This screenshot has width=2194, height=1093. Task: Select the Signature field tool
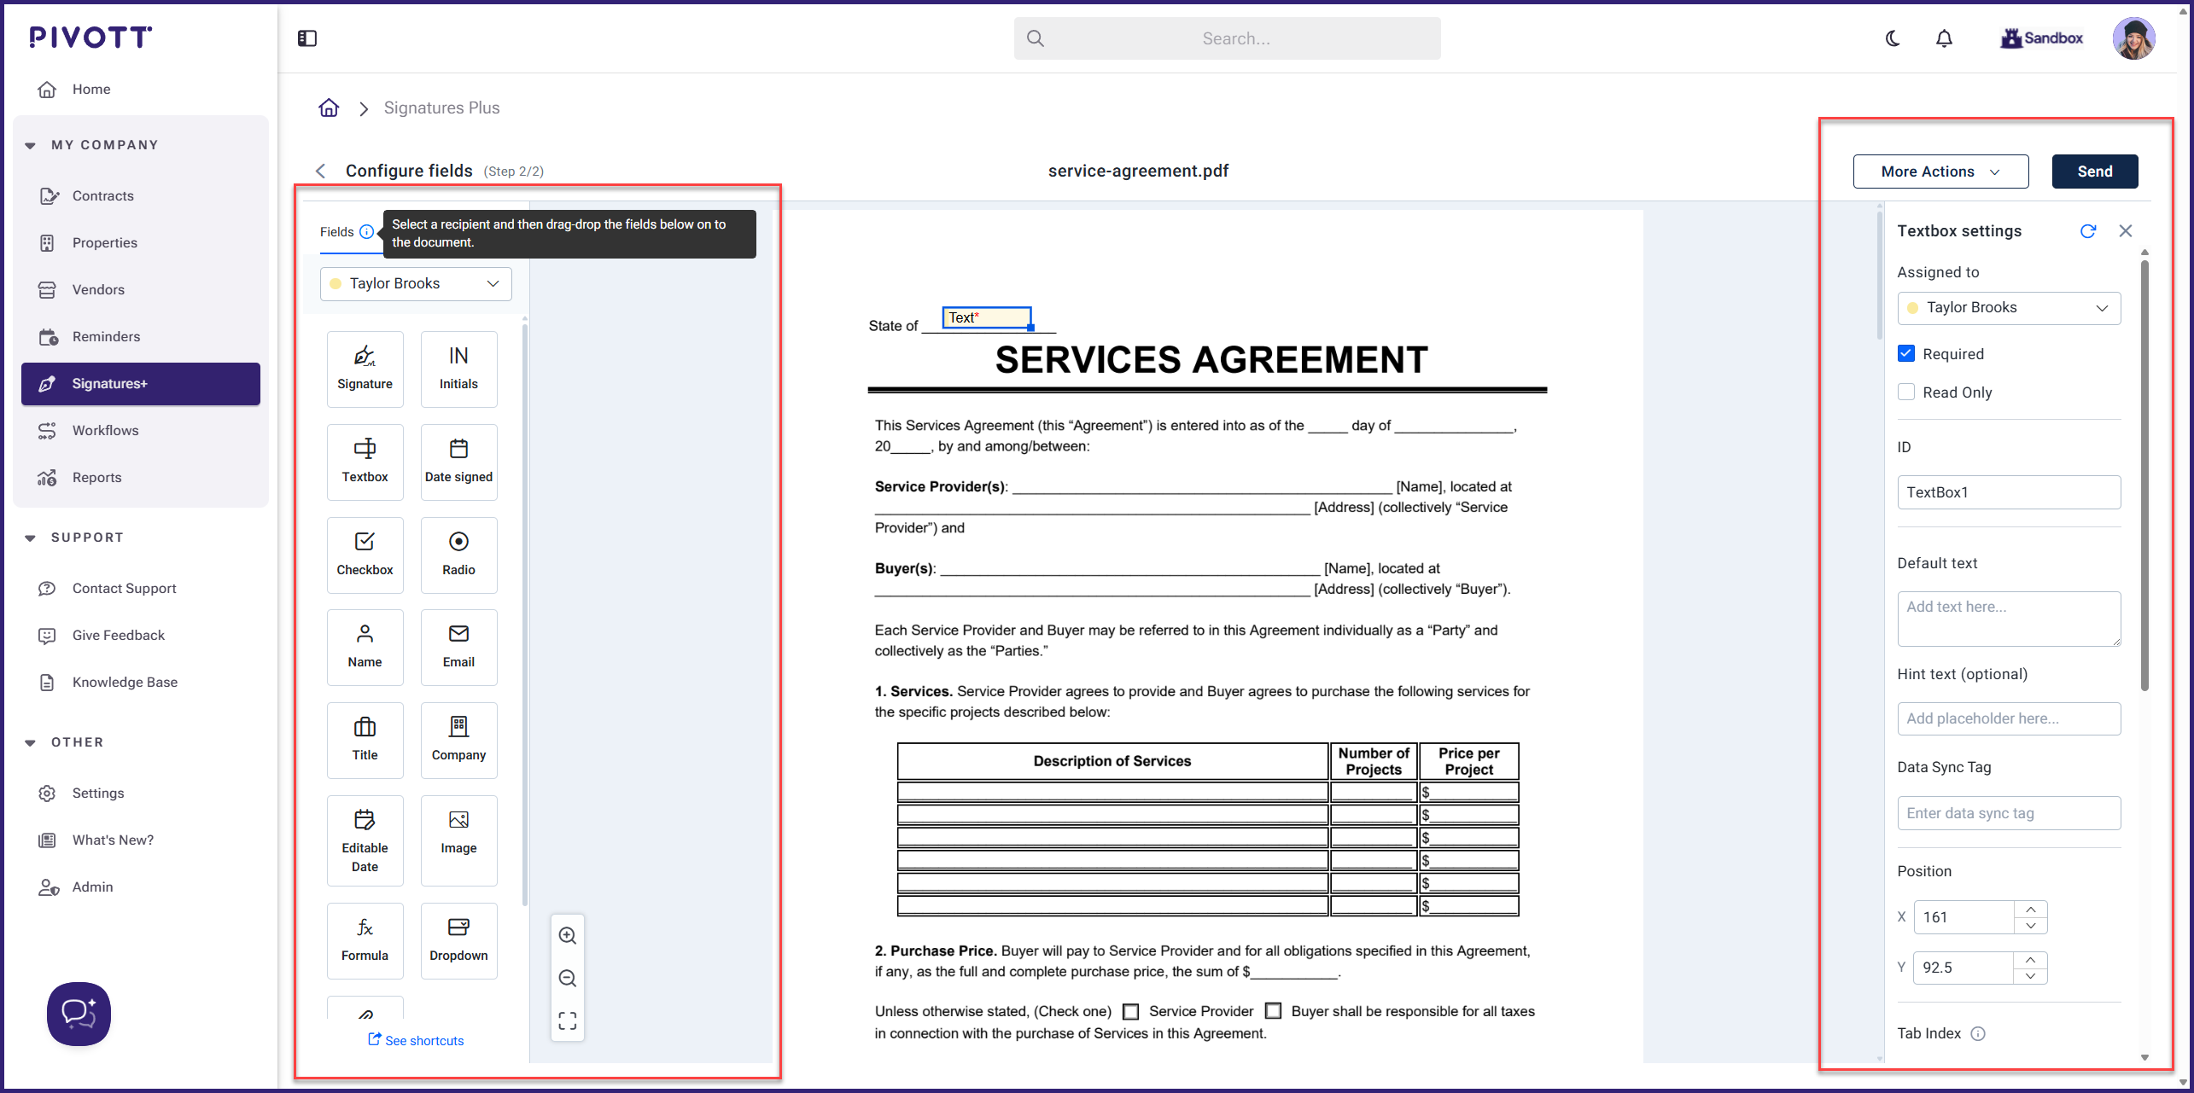pyautogui.click(x=365, y=369)
